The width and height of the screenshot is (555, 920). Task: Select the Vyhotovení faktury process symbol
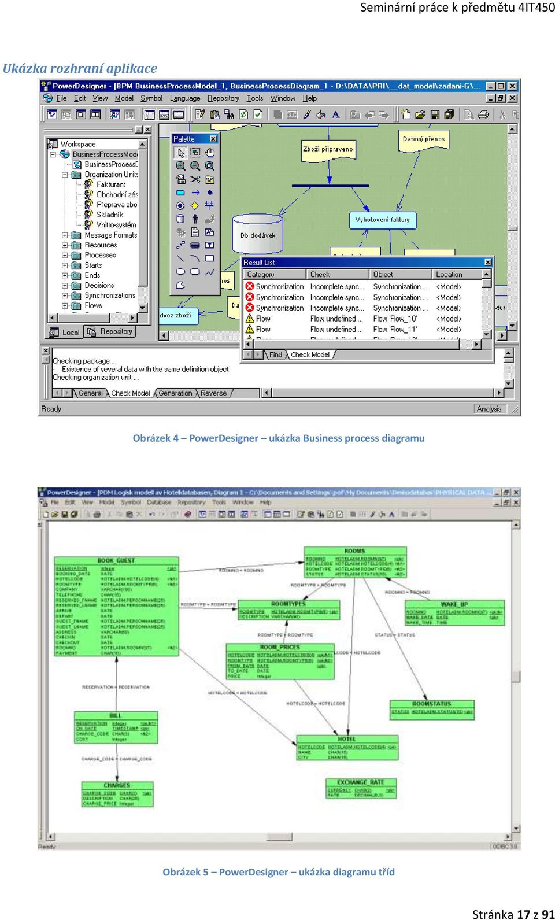383,220
